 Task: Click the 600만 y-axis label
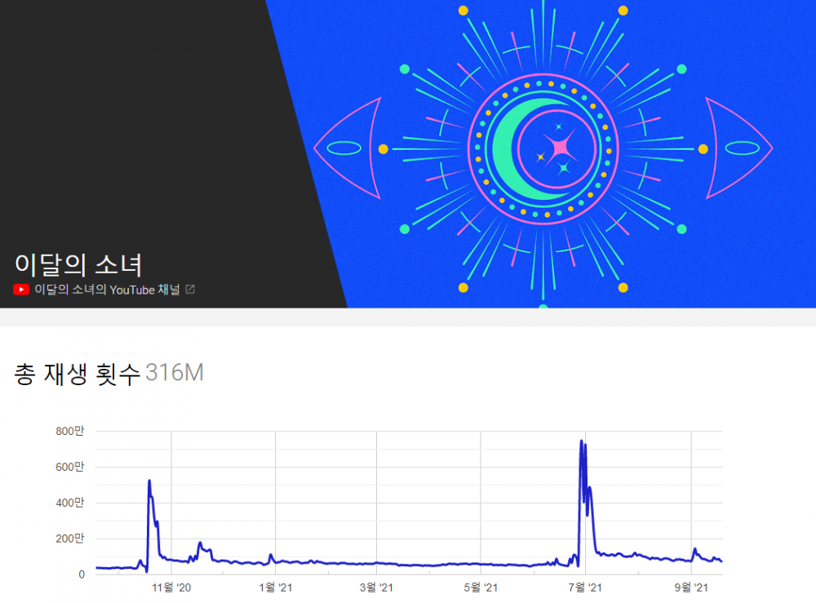(x=69, y=468)
